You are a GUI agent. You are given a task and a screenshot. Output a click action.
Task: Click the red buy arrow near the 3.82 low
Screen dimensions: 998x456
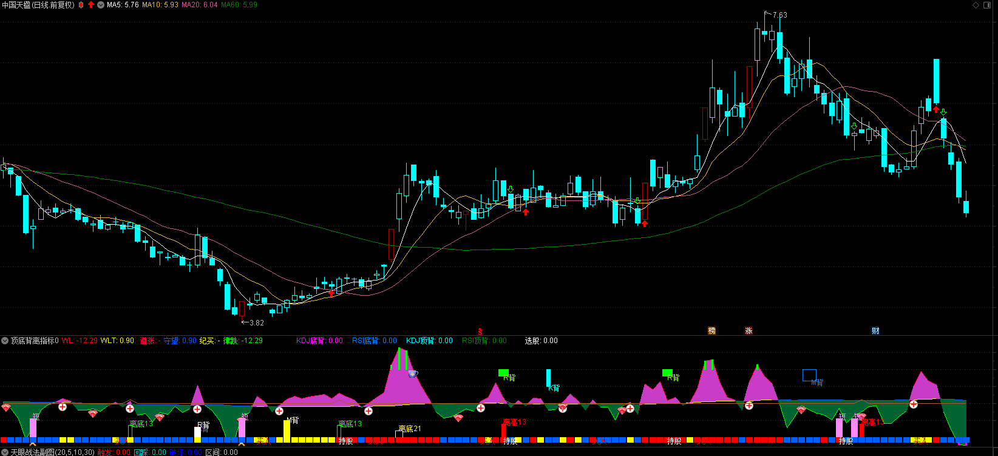[331, 293]
